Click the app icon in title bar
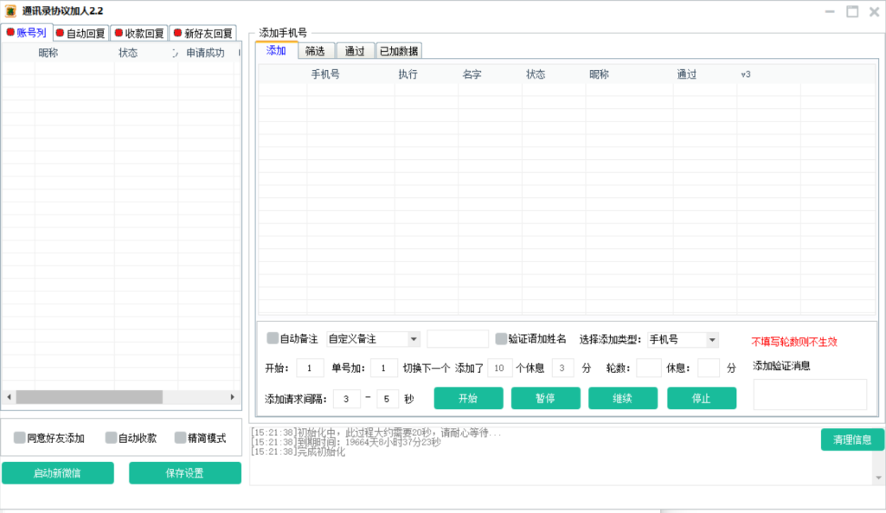This screenshot has height=513, width=886. click(11, 11)
